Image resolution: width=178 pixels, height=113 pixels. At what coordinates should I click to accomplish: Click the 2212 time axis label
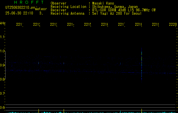point(37,24)
